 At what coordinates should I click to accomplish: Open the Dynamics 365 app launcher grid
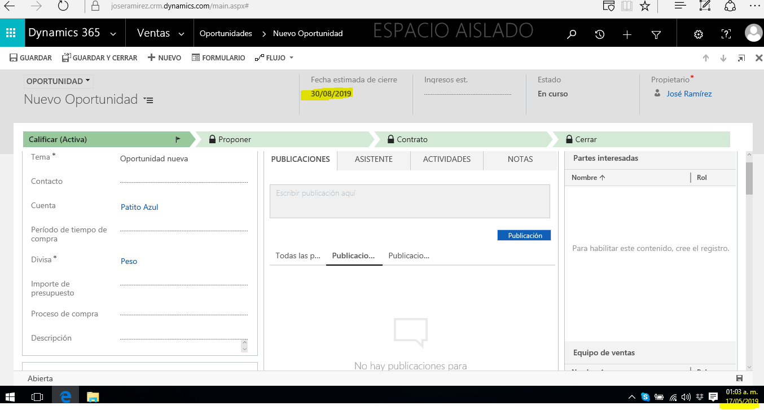pos(11,33)
